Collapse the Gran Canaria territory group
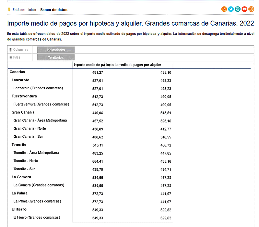 coord(23,112)
